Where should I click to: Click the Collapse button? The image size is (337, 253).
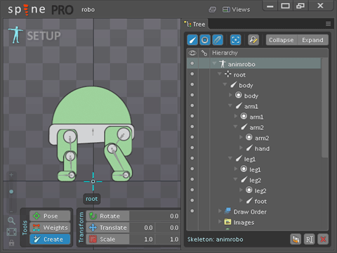click(282, 40)
